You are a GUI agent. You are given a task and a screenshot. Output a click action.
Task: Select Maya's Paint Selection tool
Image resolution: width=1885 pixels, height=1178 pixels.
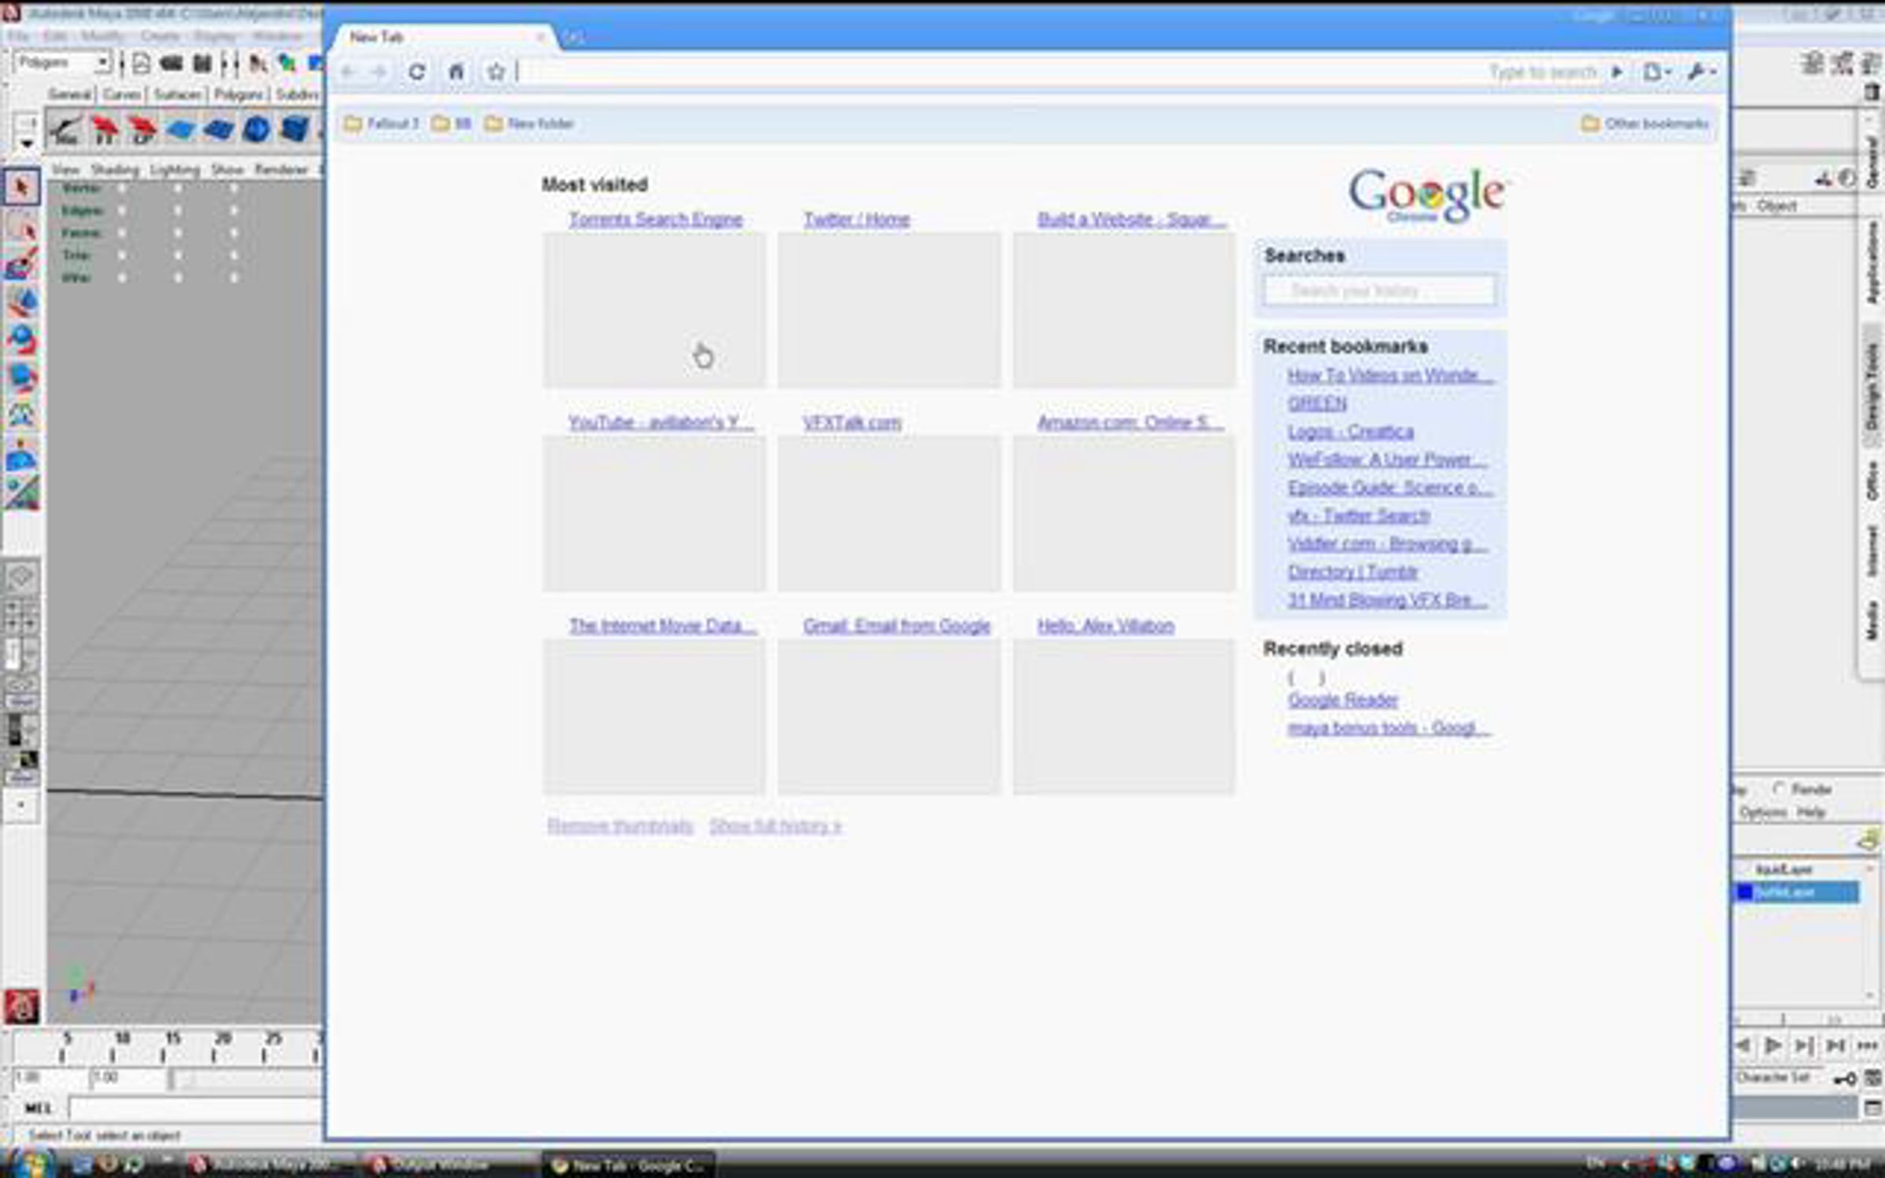pyautogui.click(x=21, y=264)
